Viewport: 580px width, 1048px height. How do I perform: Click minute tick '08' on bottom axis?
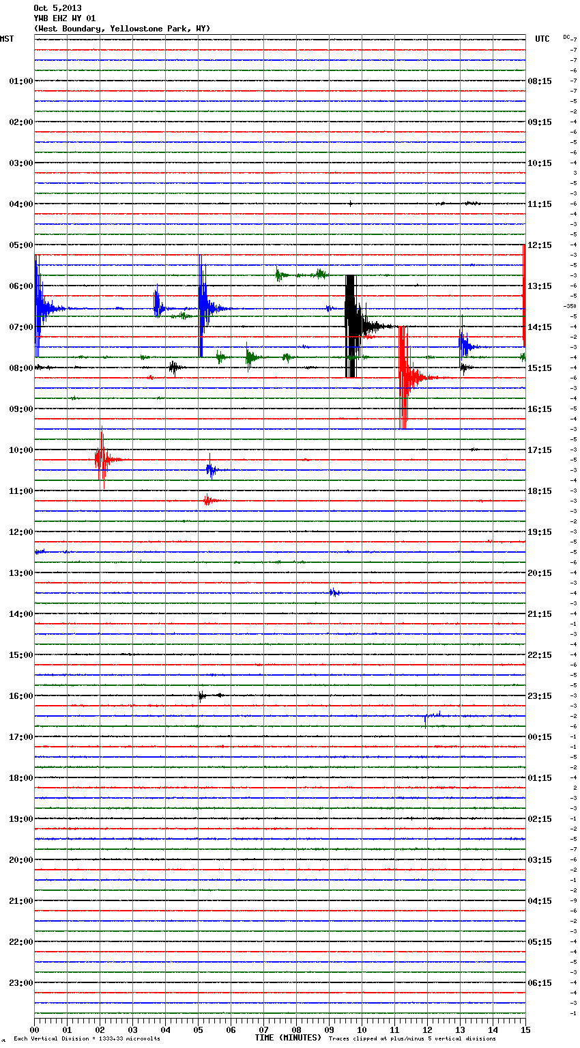pos(296,1030)
